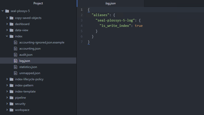Viewport: 204px width, 115px height.
Task: Select the pipeline folder name
Action: (20, 98)
